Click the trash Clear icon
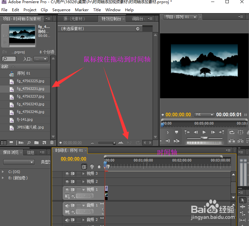 [52, 143]
